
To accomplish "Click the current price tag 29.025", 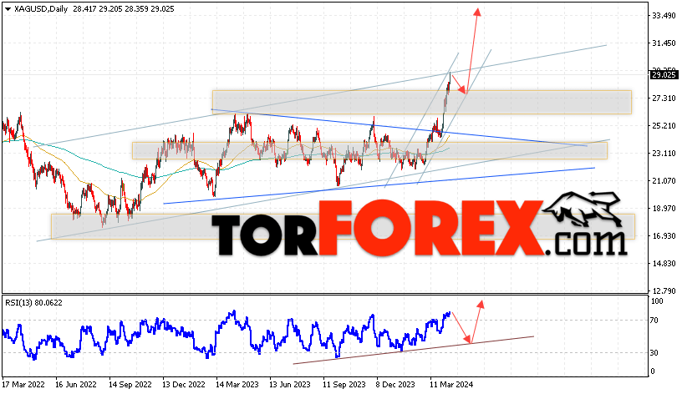I will click(664, 75).
